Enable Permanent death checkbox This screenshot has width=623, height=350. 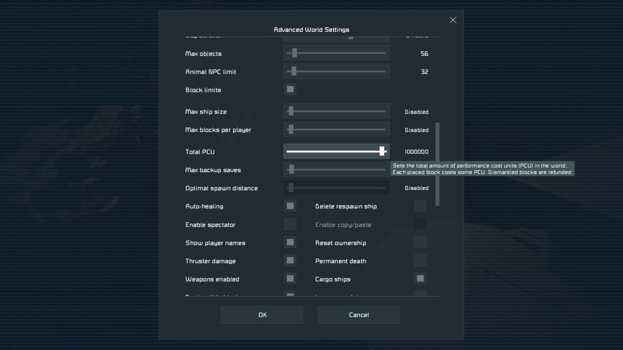click(x=420, y=261)
